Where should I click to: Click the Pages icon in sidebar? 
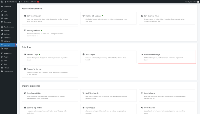[2, 19]
